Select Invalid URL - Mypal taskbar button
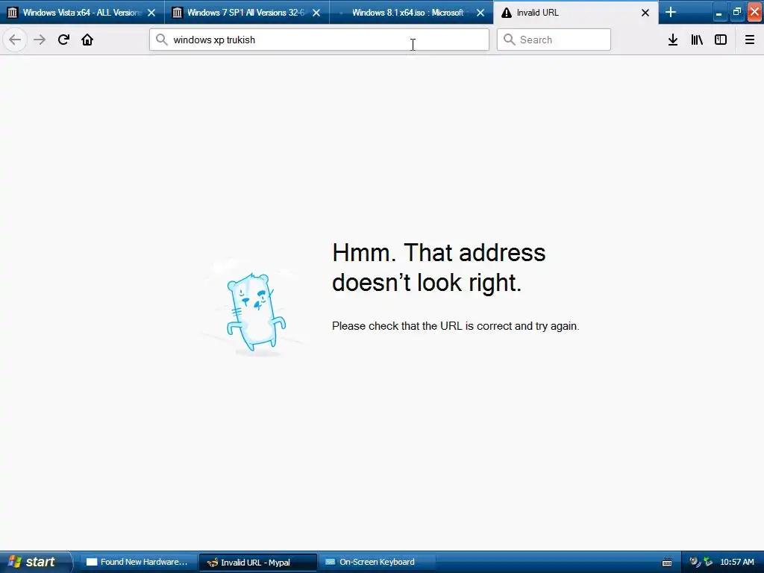This screenshot has width=764, height=573. (257, 563)
